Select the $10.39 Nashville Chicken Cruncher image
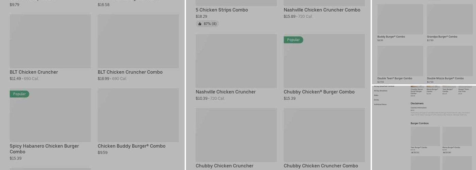476x170 pixels. coord(236,61)
